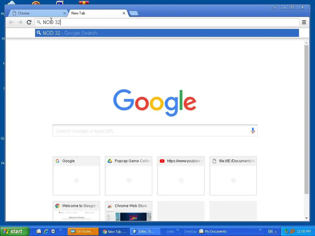
Task: Close the Chrome tab
Action: click(65, 13)
